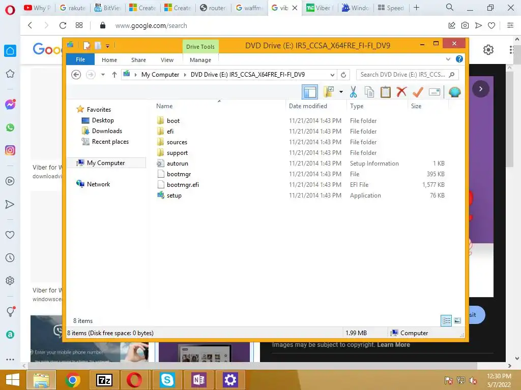
Task: Open 7-Zip from Windows taskbar
Action: [x=104, y=380]
